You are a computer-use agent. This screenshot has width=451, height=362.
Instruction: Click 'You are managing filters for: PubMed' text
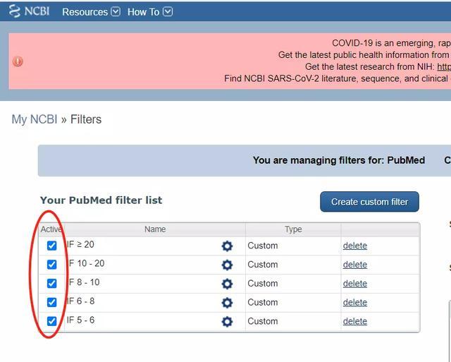tap(339, 160)
